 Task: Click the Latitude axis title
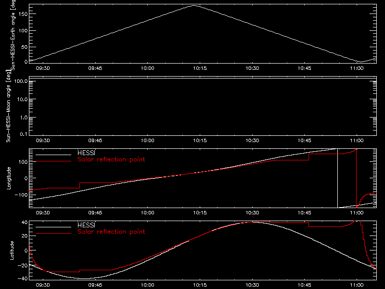tap(12, 250)
